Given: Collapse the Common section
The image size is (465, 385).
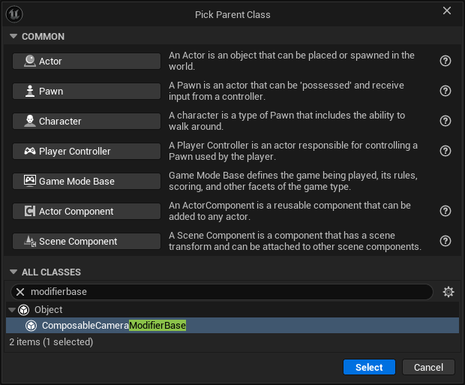Looking at the screenshot, I should 13,37.
